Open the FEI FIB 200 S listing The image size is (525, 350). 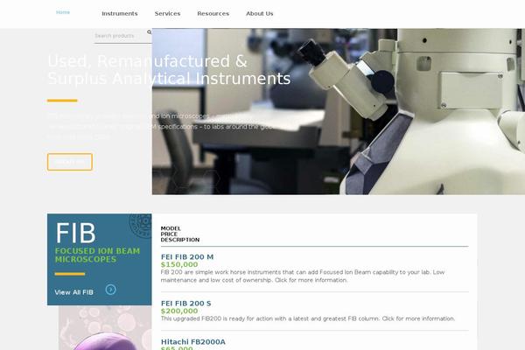(185, 304)
